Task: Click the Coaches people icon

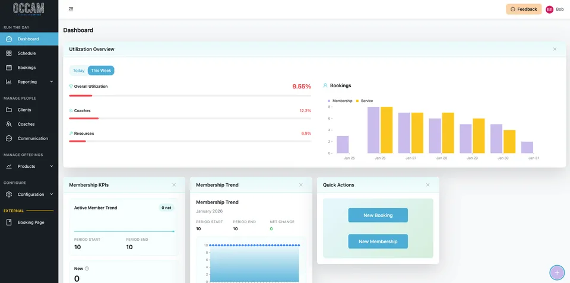Action: [x=9, y=124]
